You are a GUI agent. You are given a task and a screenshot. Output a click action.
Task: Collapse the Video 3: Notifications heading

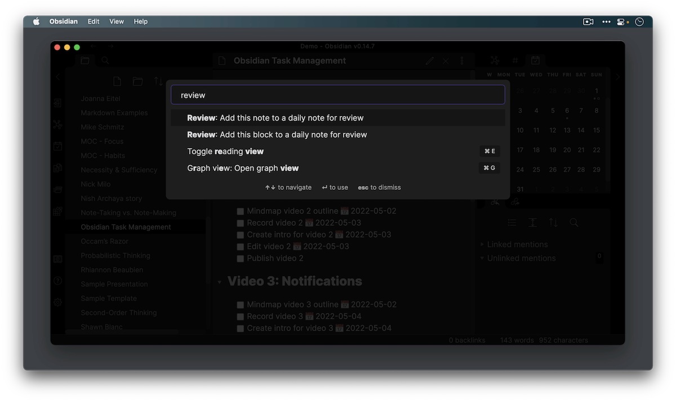(219, 282)
